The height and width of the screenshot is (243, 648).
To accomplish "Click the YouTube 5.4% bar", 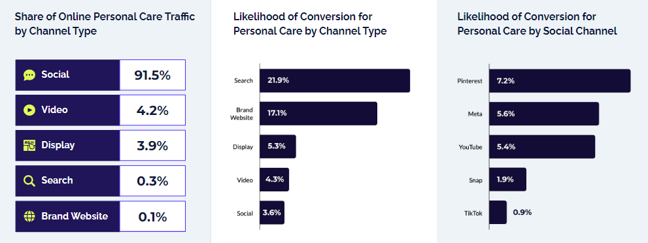I will (x=542, y=146).
